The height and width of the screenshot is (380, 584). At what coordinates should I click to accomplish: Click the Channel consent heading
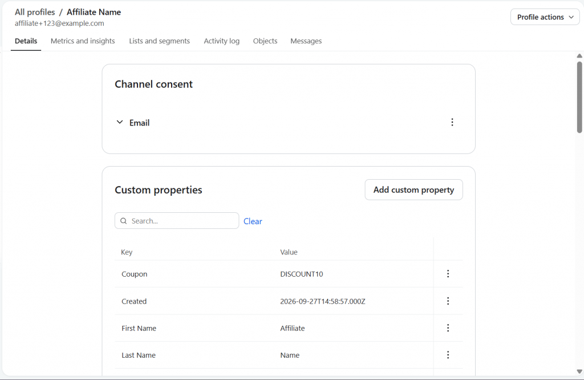pyautogui.click(x=154, y=84)
